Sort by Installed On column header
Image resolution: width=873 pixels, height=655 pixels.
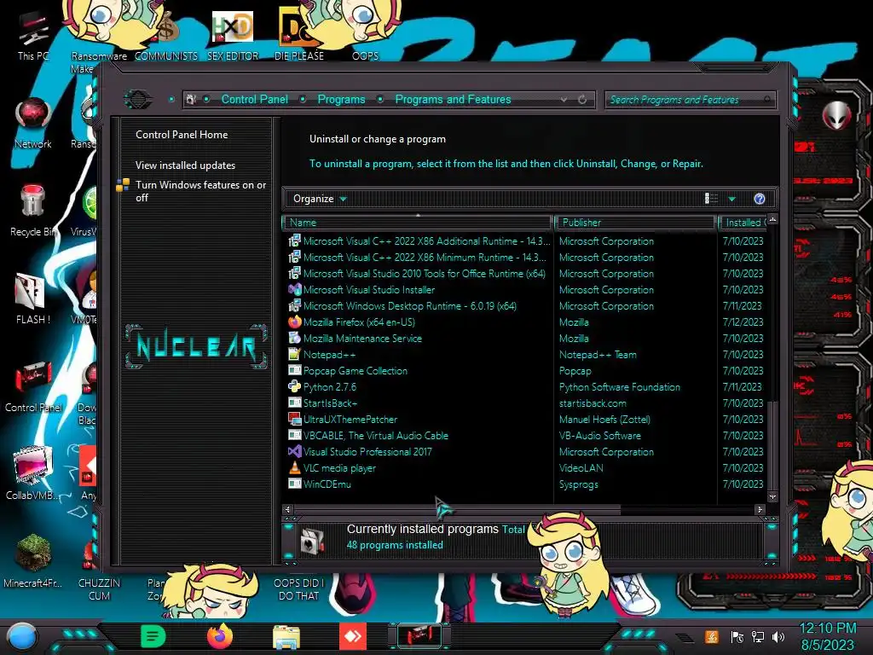point(743,223)
